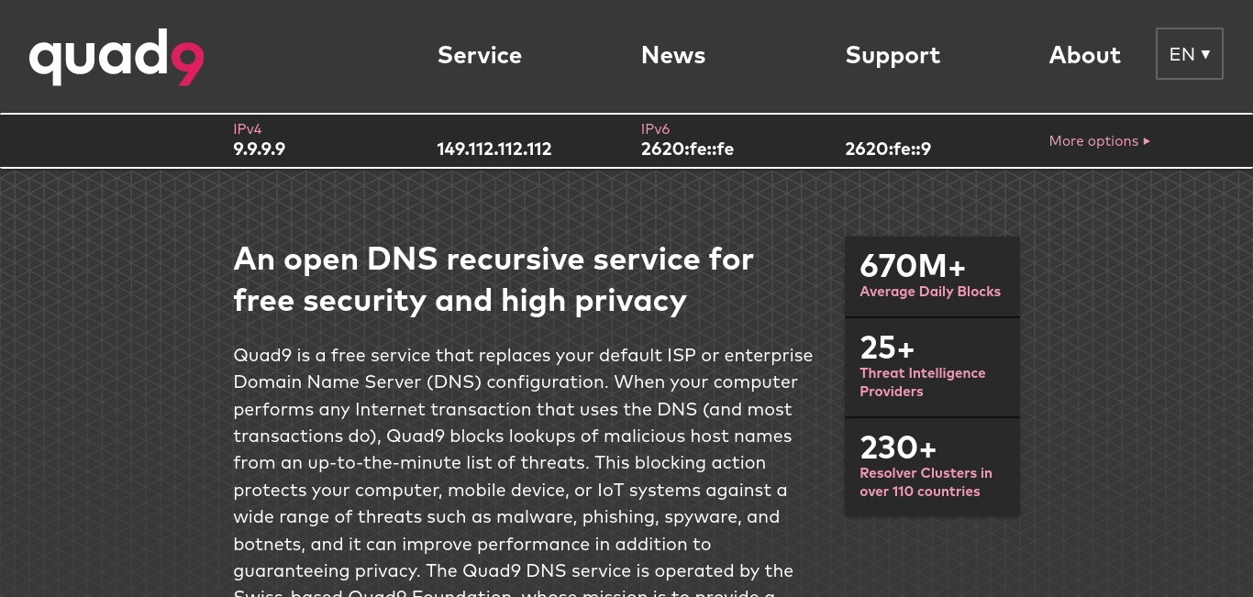The width and height of the screenshot is (1253, 597).
Task: Go to the Support page
Action: [893, 56]
